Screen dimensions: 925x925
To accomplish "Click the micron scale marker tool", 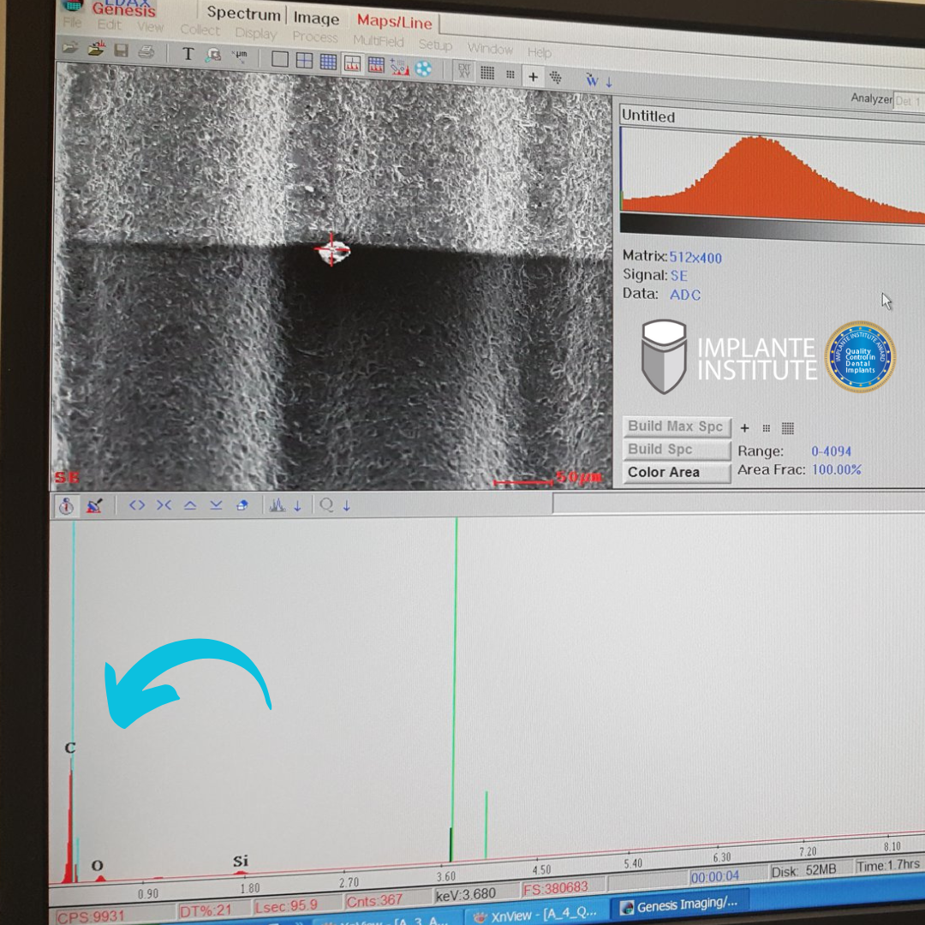I will point(240,57).
